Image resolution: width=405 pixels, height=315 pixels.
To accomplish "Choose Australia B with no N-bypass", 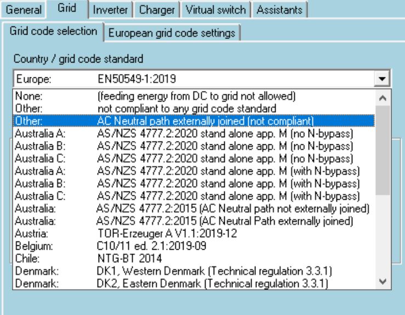I will click(x=193, y=146).
